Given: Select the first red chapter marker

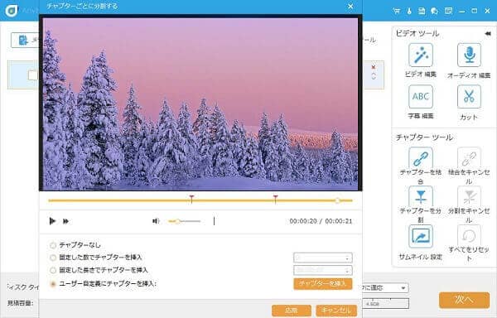Looking at the screenshot, I should [191, 199].
